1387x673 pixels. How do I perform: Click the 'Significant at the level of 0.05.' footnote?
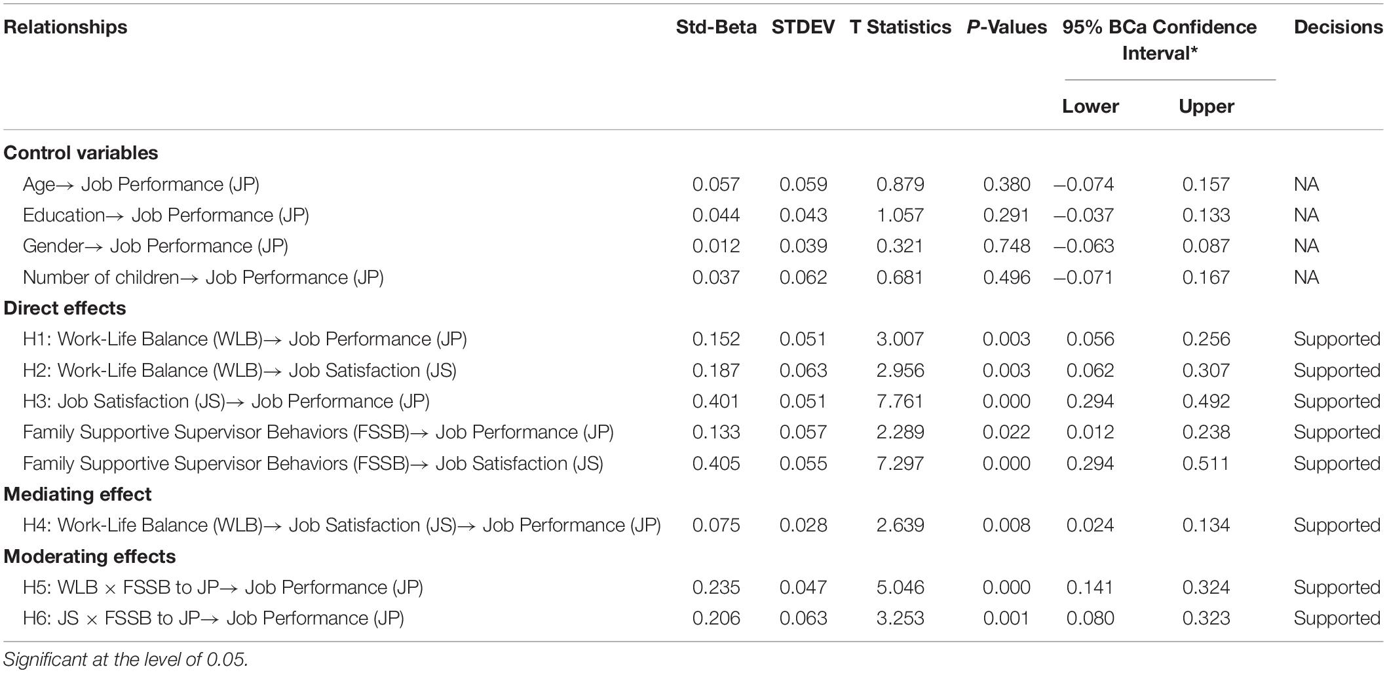pos(126,659)
